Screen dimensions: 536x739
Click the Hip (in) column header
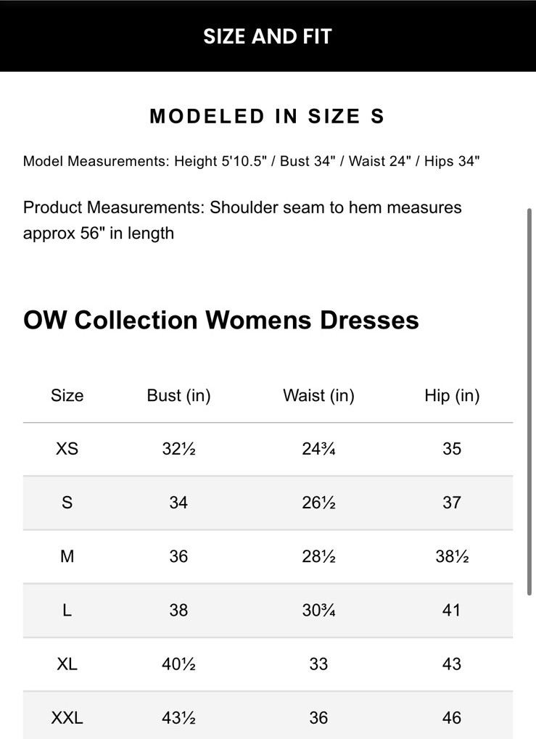452,395
